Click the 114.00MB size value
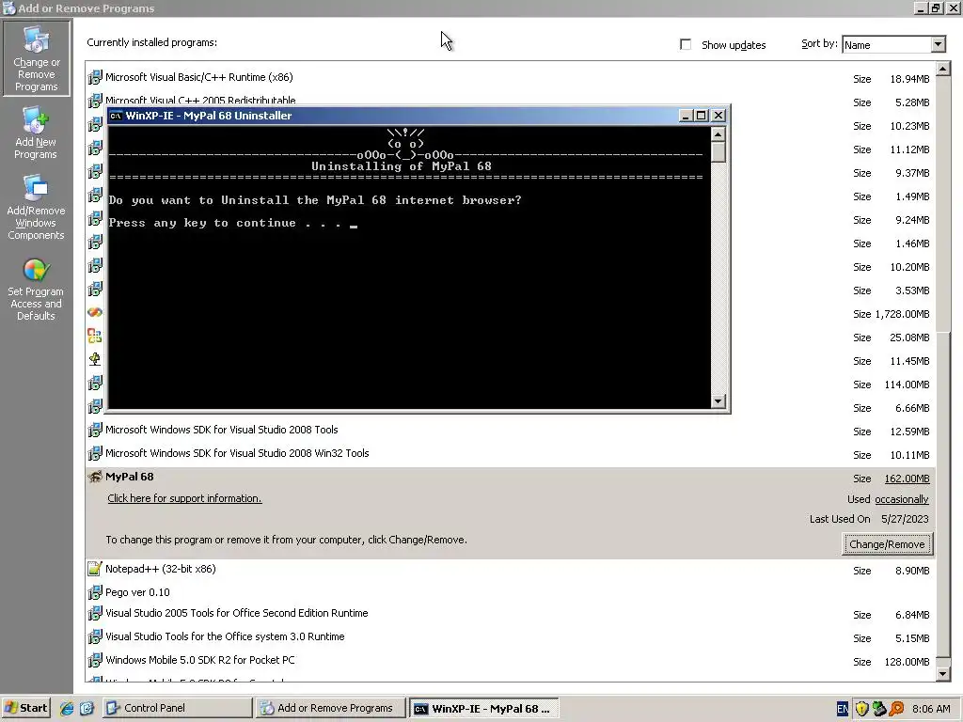The height and width of the screenshot is (722, 963). pos(908,385)
